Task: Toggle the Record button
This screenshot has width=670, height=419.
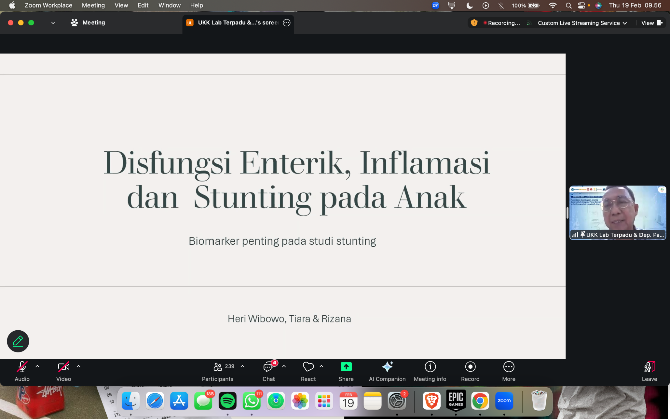Action: click(470, 367)
